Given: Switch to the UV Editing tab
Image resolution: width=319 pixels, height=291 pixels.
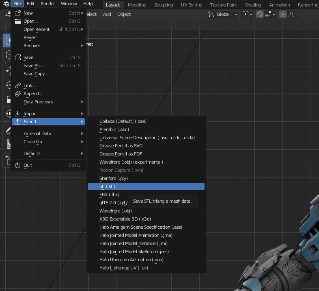Looking at the screenshot, I should click(192, 5).
